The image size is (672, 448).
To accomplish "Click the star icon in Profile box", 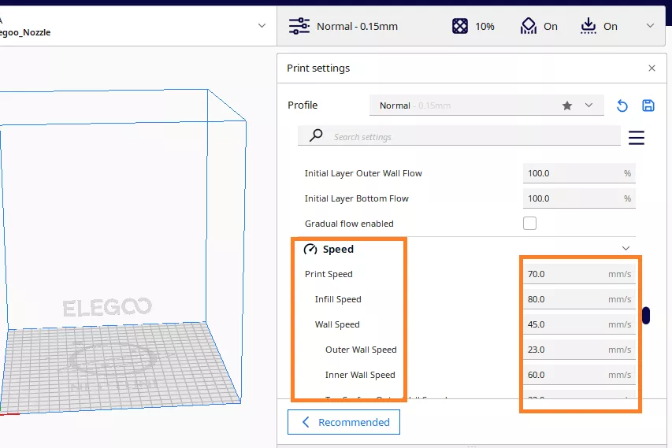I will [x=567, y=106].
